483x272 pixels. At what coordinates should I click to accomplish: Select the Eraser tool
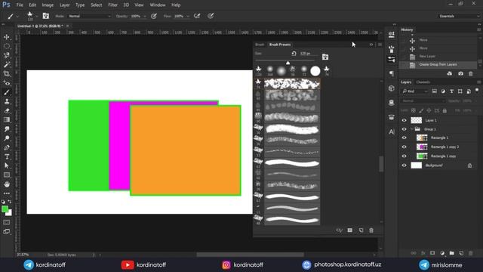tap(7, 111)
